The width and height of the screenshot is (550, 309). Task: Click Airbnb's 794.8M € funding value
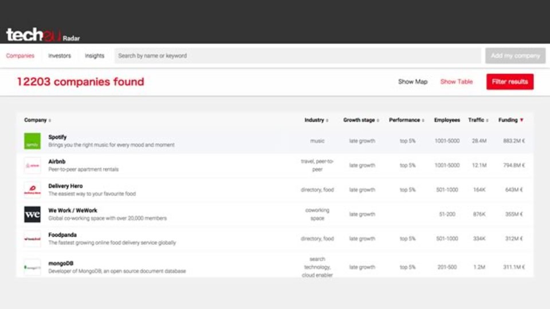[x=514, y=165]
